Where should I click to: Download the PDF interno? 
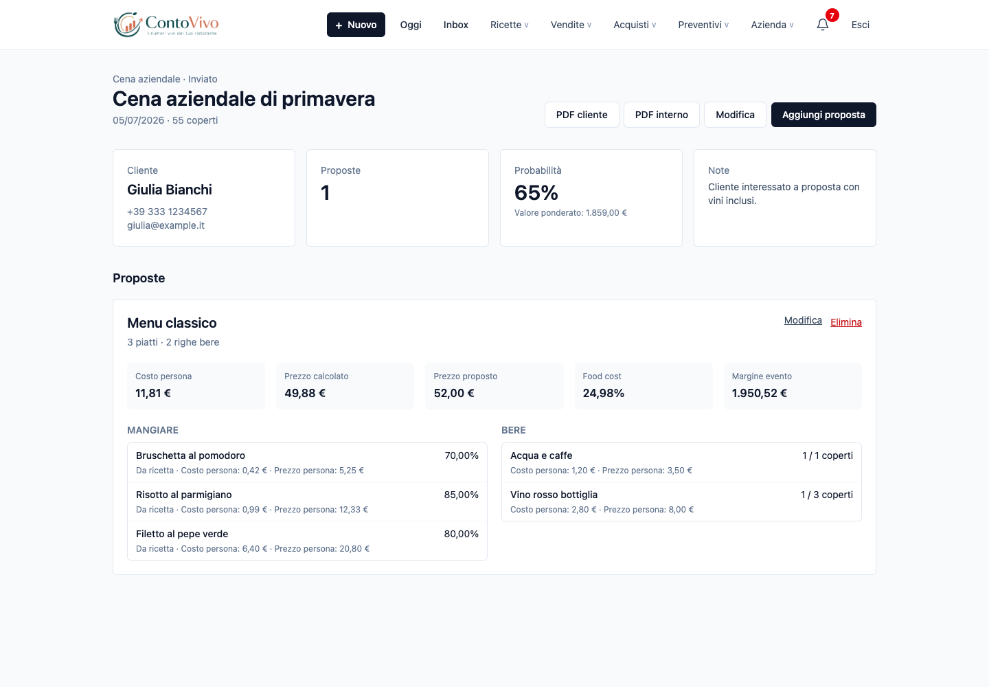661,115
